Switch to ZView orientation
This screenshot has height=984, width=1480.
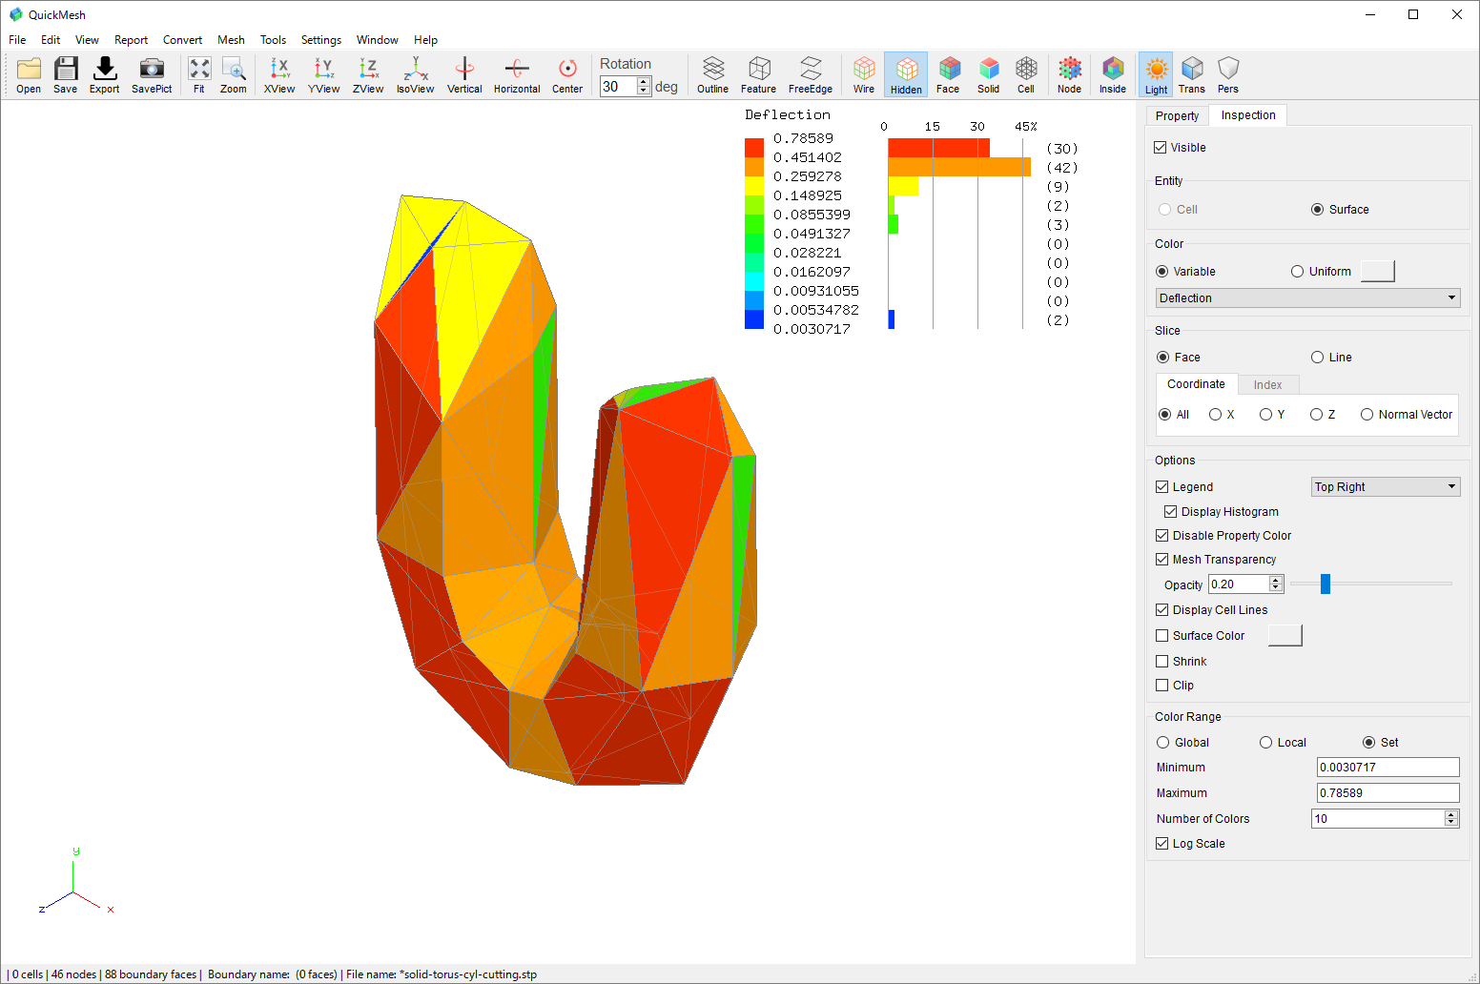368,74
